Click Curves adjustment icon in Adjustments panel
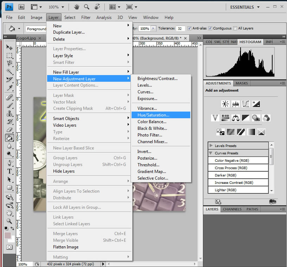The height and width of the screenshot is (267, 287). [x=245, y=104]
